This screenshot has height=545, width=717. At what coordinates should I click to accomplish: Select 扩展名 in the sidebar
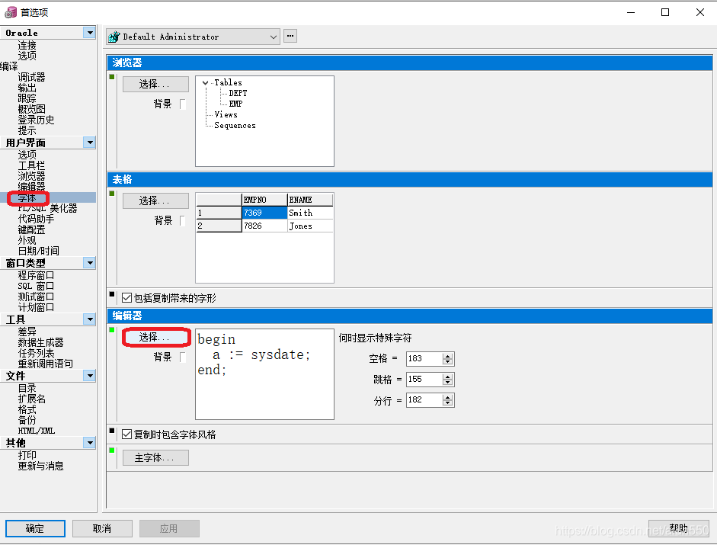tap(31, 399)
